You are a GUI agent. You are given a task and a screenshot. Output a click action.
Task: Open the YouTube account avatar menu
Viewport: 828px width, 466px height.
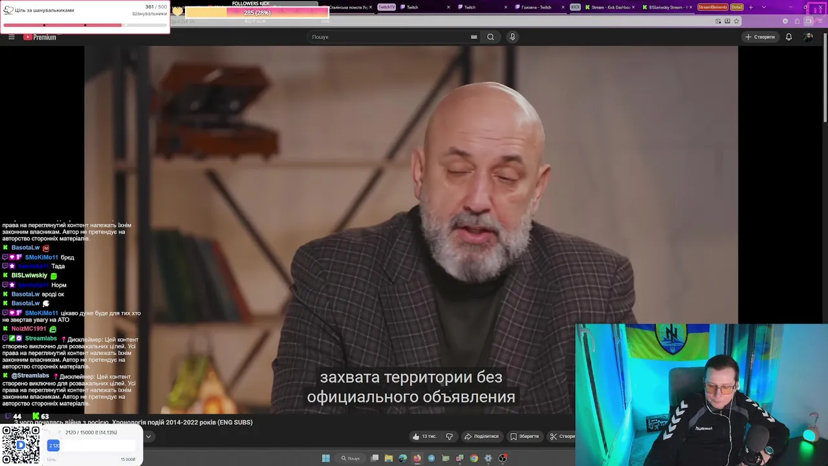pos(808,37)
